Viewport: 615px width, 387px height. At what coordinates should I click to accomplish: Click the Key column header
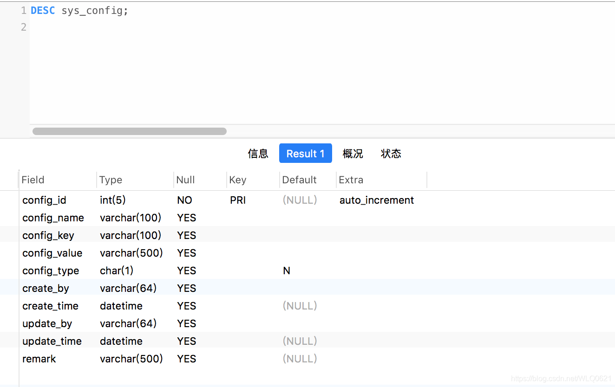(237, 180)
